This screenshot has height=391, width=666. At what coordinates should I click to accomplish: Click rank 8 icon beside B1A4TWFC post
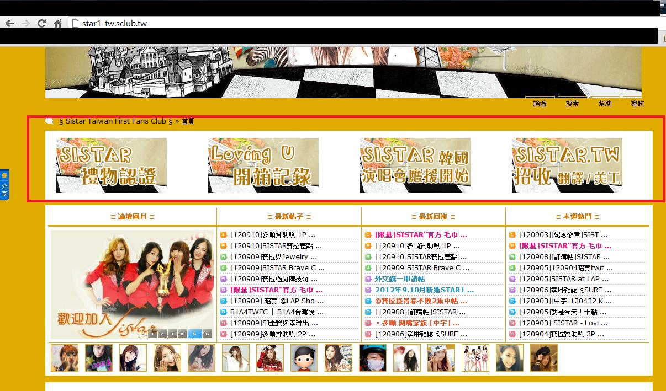[223, 312]
